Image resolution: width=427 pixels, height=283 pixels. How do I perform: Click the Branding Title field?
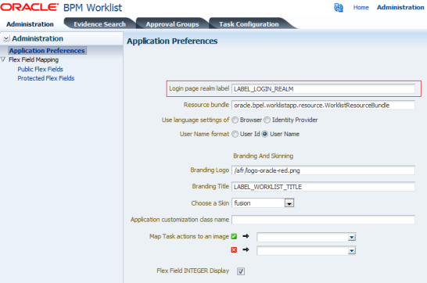323,187
